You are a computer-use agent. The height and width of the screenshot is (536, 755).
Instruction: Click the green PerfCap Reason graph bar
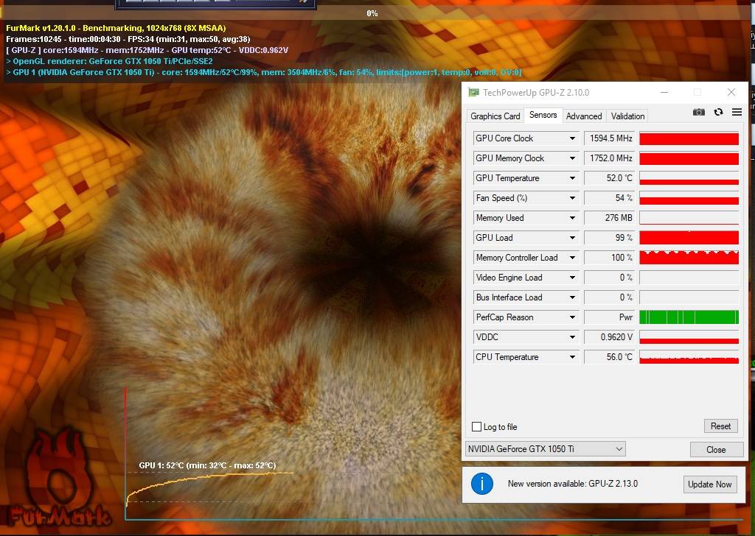(x=689, y=317)
